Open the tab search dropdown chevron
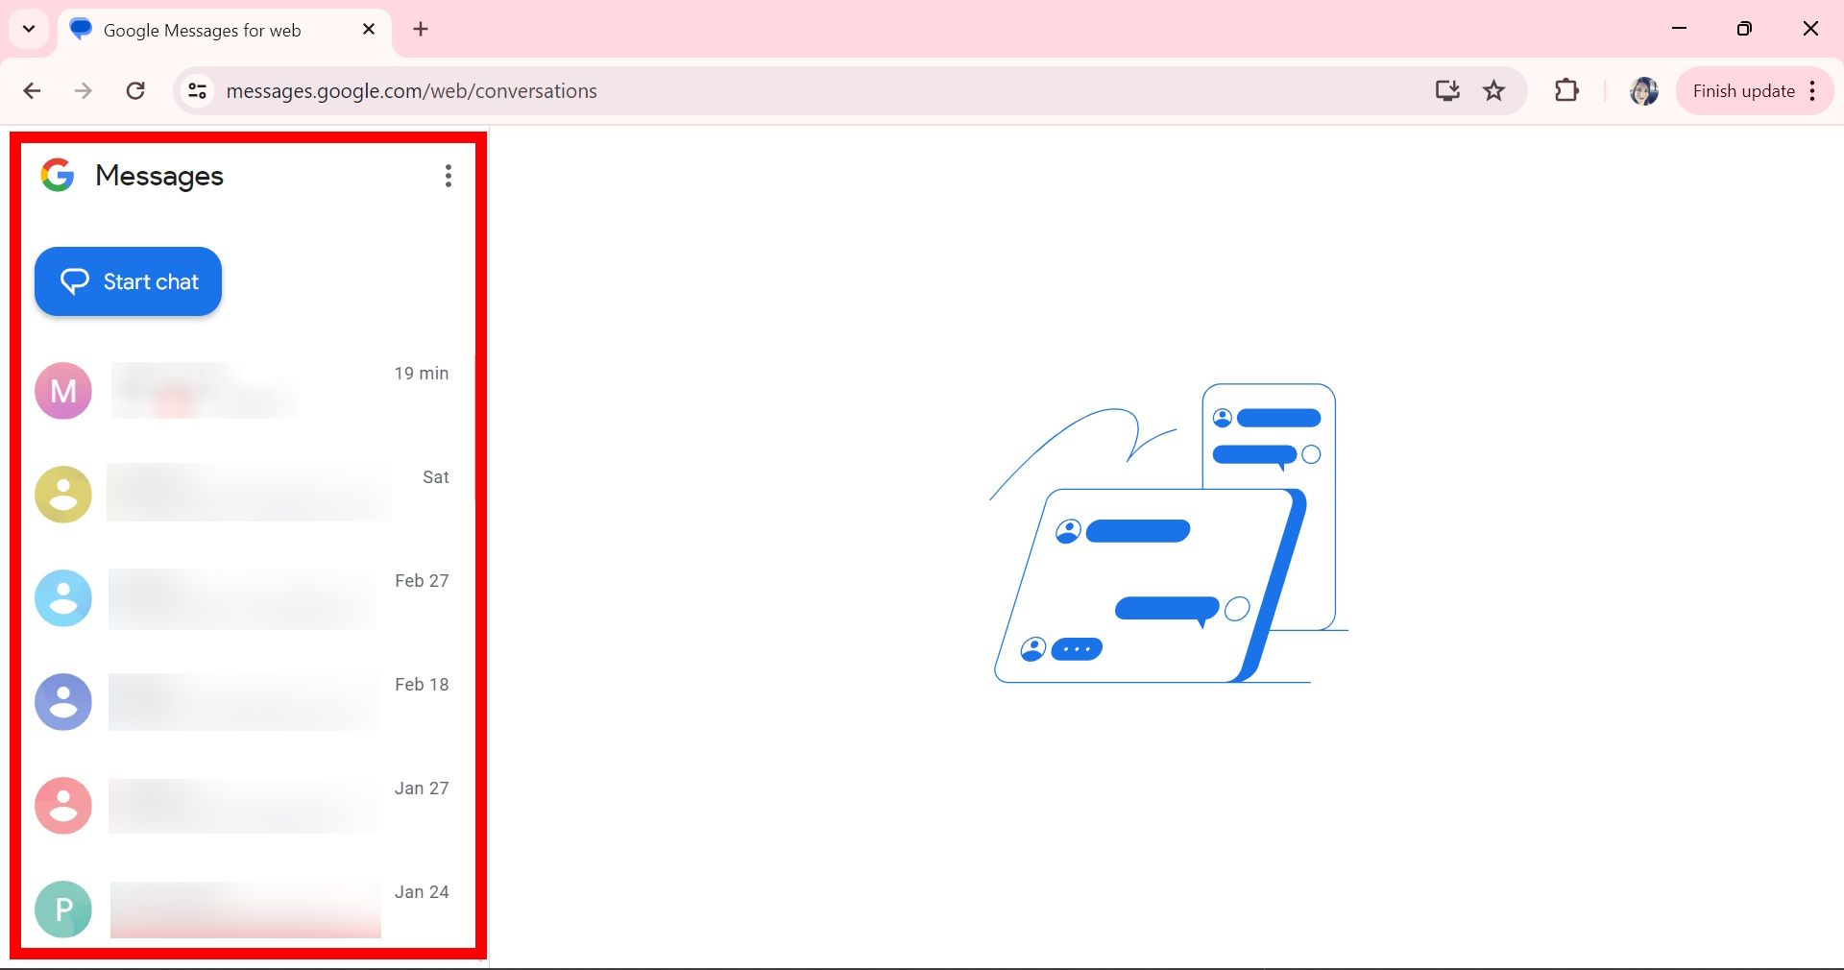Viewport: 1844px width, 970px height. (28, 29)
